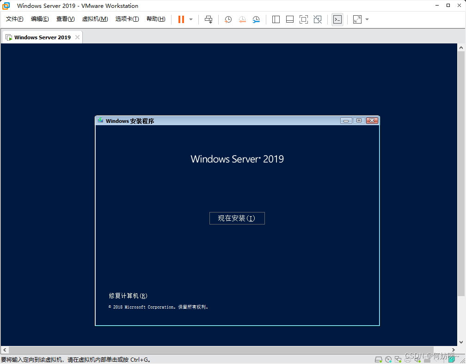Toggle the thumbnail bar view icon
This screenshot has height=364, width=466.
[290, 19]
